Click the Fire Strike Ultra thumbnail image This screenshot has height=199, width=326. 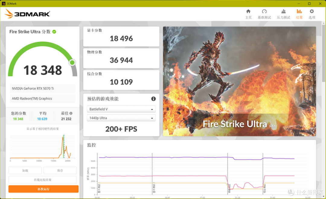(x=239, y=81)
